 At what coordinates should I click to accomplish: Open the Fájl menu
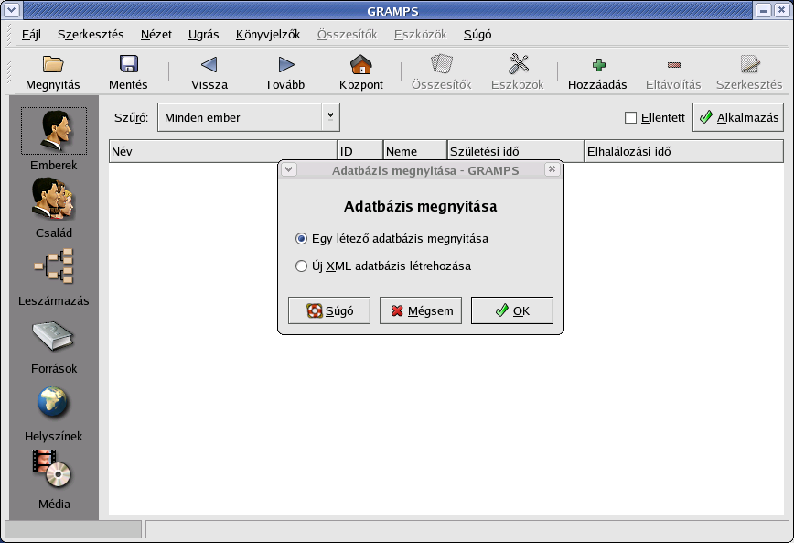31,35
